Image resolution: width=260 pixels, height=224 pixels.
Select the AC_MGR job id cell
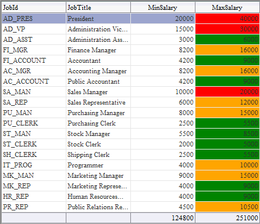coord(34,71)
